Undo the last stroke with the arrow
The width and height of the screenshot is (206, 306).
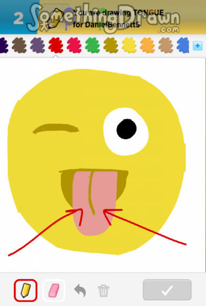80,290
